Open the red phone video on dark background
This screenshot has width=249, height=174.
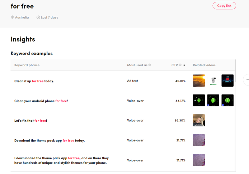tap(227, 81)
